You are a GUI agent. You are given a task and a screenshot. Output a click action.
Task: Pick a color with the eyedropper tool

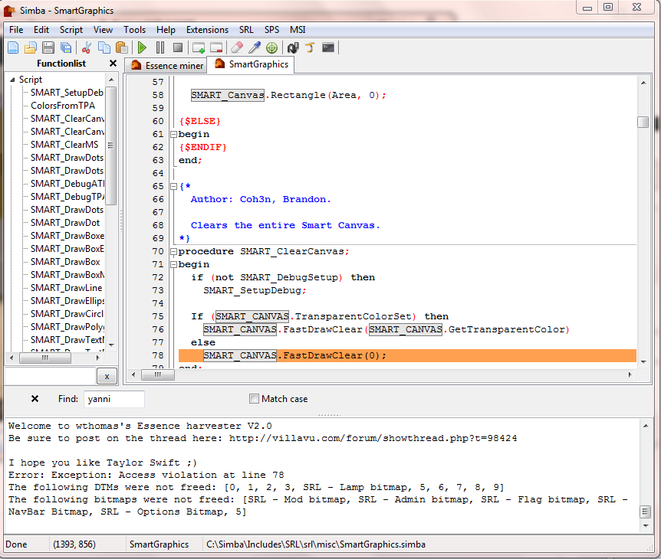pyautogui.click(x=255, y=47)
